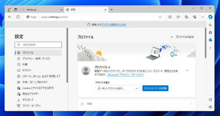Open more options for プロファイル 4
Image resolution: width=220 pixels, height=116 pixels.
click(187, 70)
